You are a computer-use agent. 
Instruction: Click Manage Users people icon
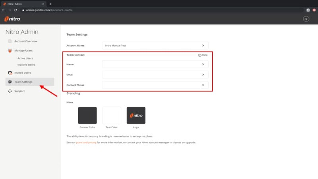point(10,51)
